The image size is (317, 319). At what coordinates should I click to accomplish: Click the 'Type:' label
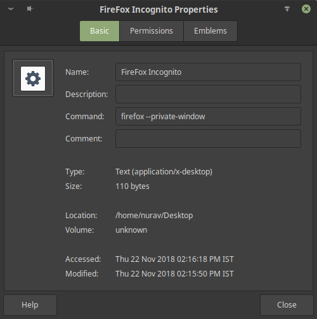(75, 172)
